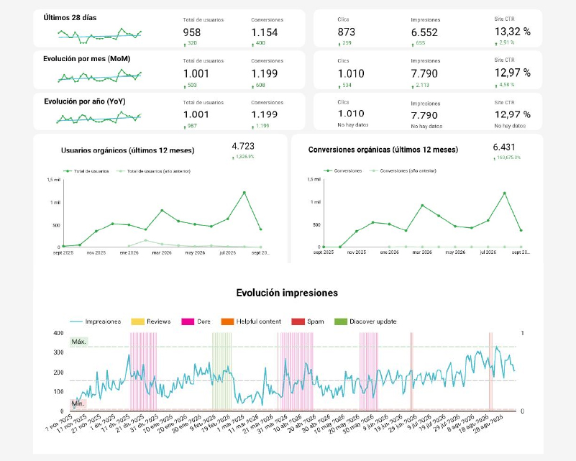This screenshot has height=461, width=576.
Task: Click the 6.431 organic conversions total
Action: click(x=504, y=147)
